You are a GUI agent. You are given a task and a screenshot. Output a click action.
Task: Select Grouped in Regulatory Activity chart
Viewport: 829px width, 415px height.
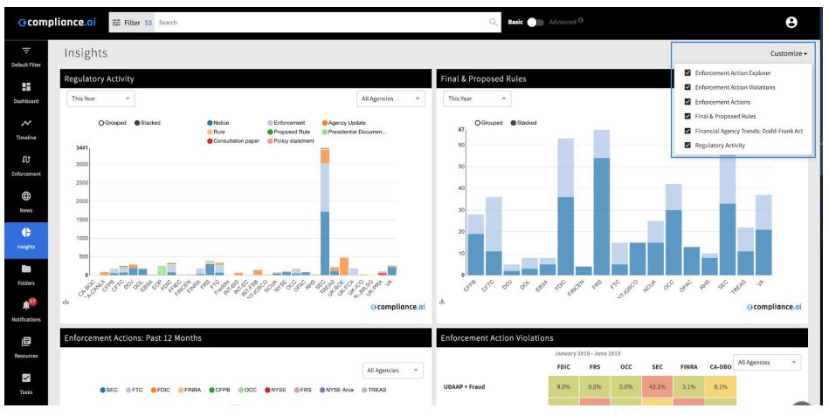click(101, 123)
